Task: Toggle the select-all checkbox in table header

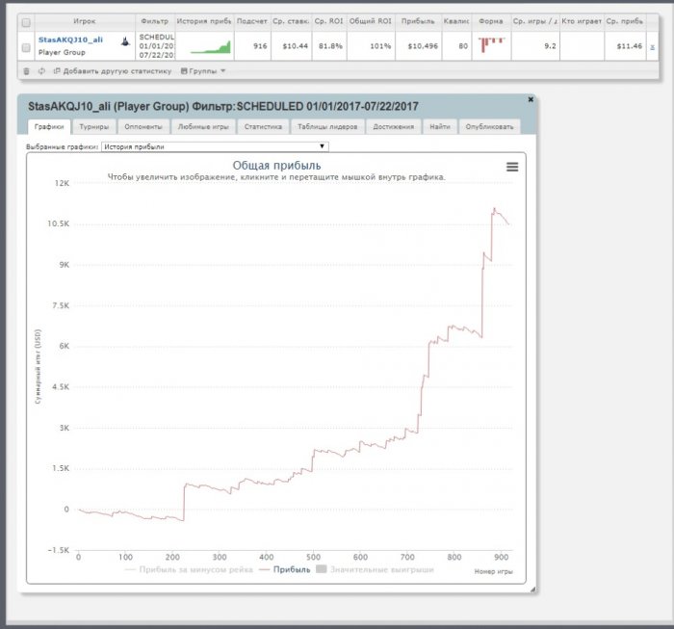Action: click(x=26, y=21)
